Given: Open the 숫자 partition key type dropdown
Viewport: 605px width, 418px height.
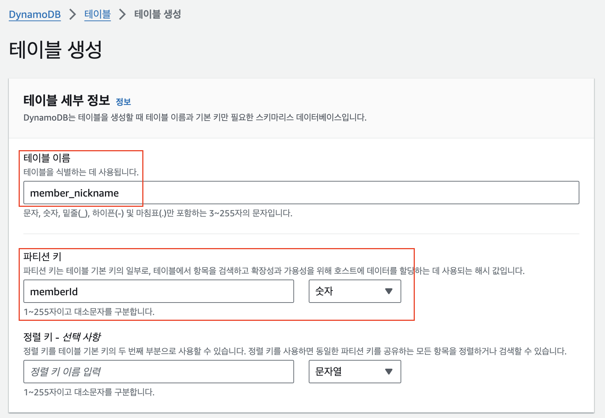Looking at the screenshot, I should click(354, 291).
